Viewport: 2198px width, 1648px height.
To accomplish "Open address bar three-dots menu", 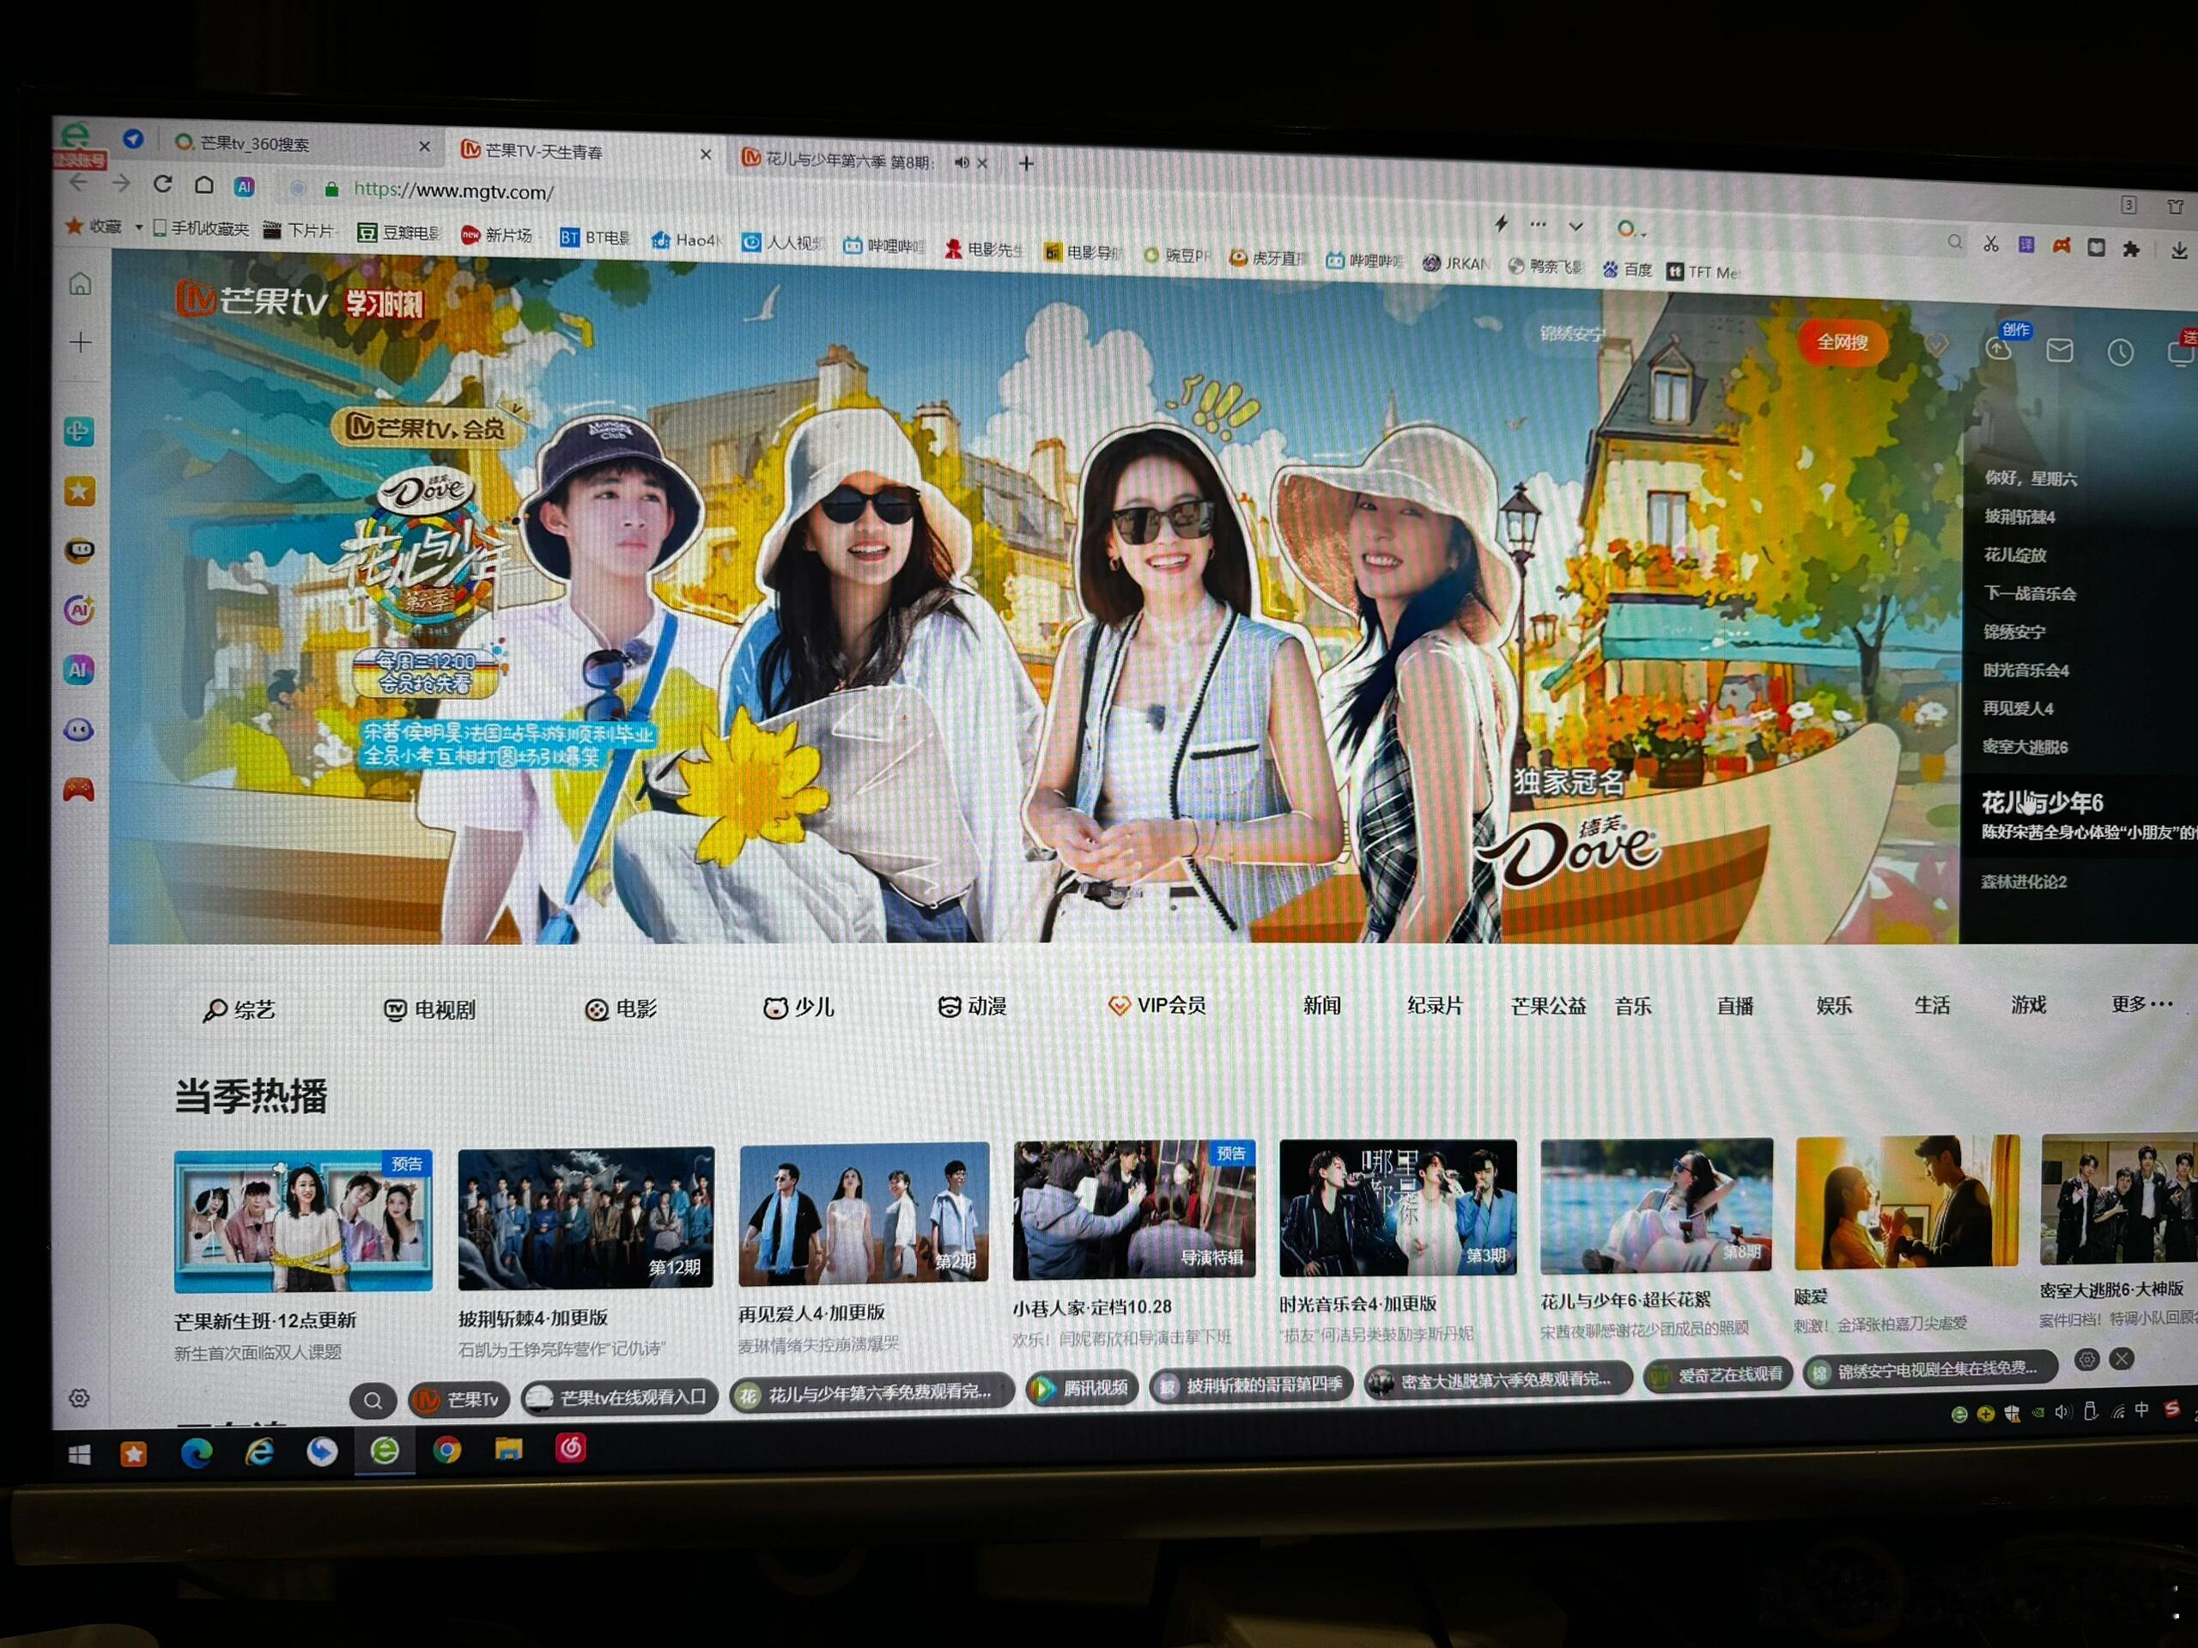I will (1539, 225).
